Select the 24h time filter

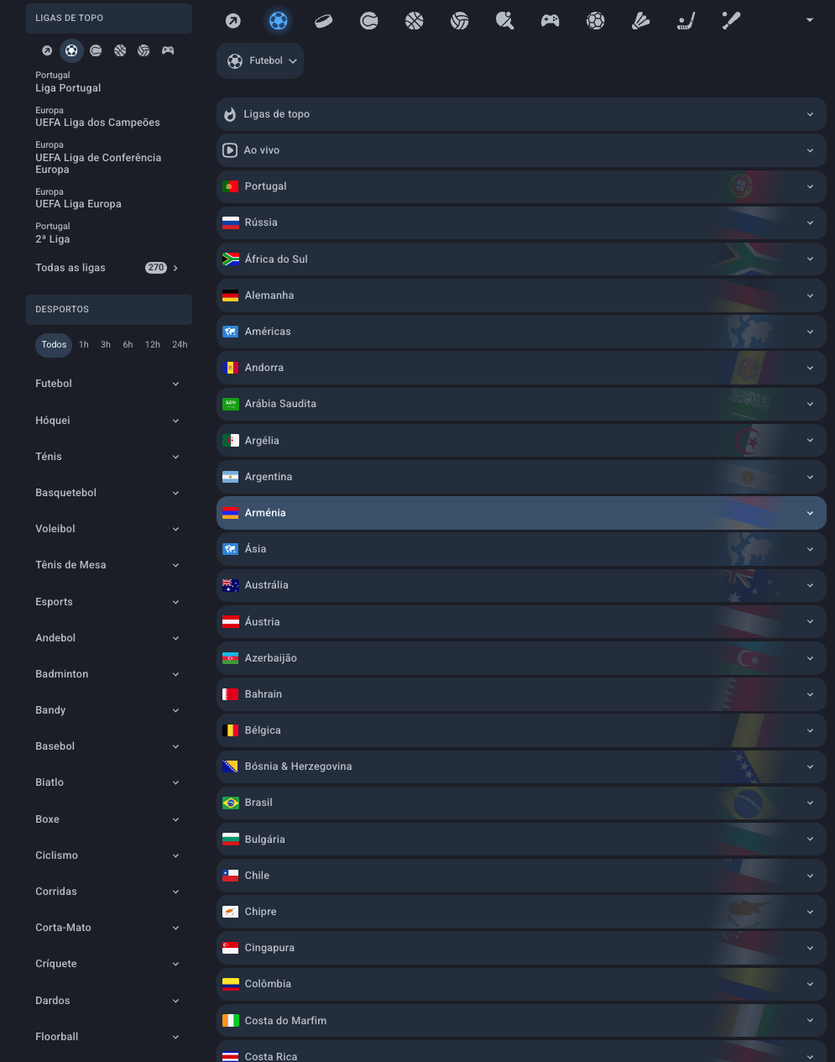coord(180,345)
